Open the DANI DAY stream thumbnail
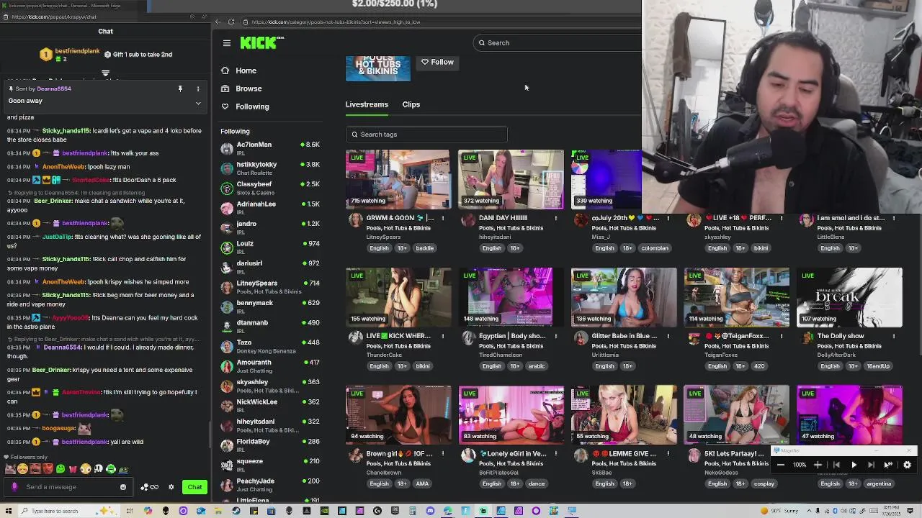This screenshot has height=518, width=922. pyautogui.click(x=511, y=179)
